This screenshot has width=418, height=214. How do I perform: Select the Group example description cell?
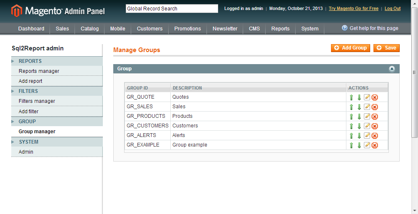point(258,145)
